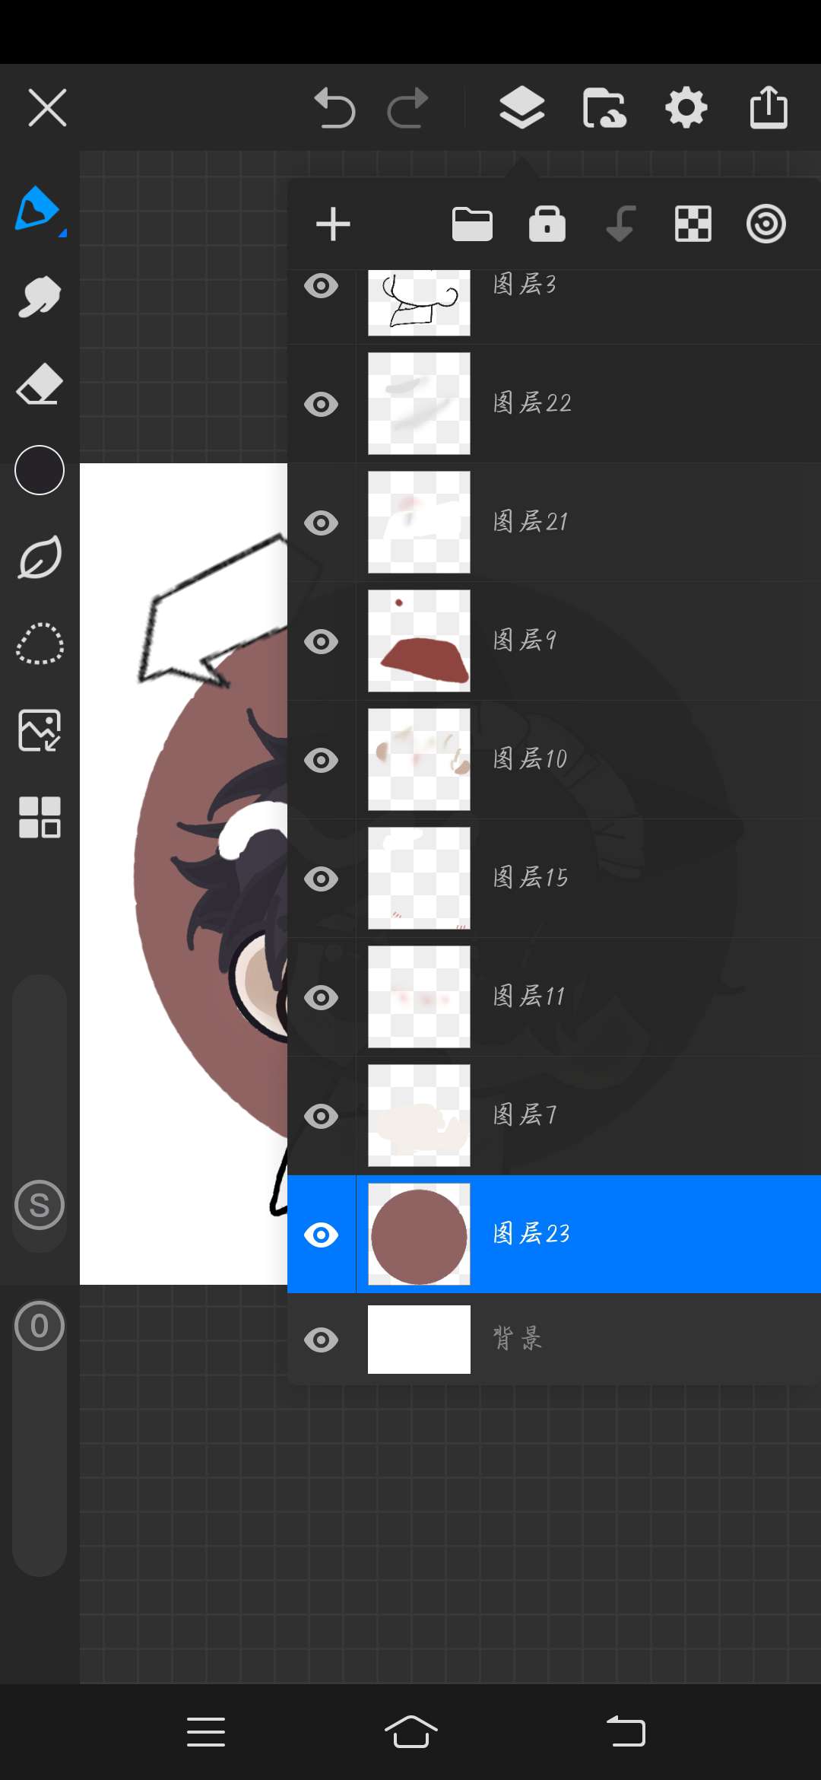Hide the 背景 background layer
Image resolution: width=821 pixels, height=1780 pixels.
click(x=322, y=1340)
